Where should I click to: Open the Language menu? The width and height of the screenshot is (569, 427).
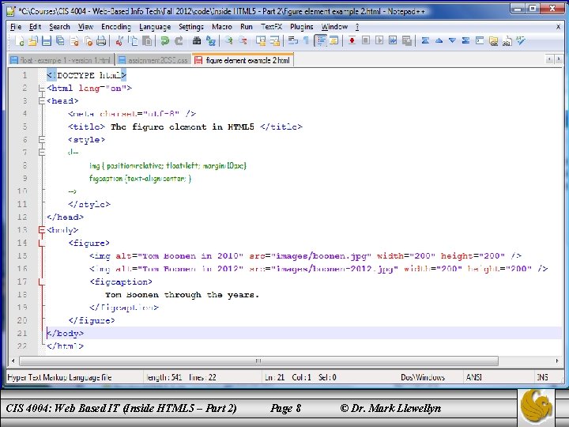coord(155,27)
